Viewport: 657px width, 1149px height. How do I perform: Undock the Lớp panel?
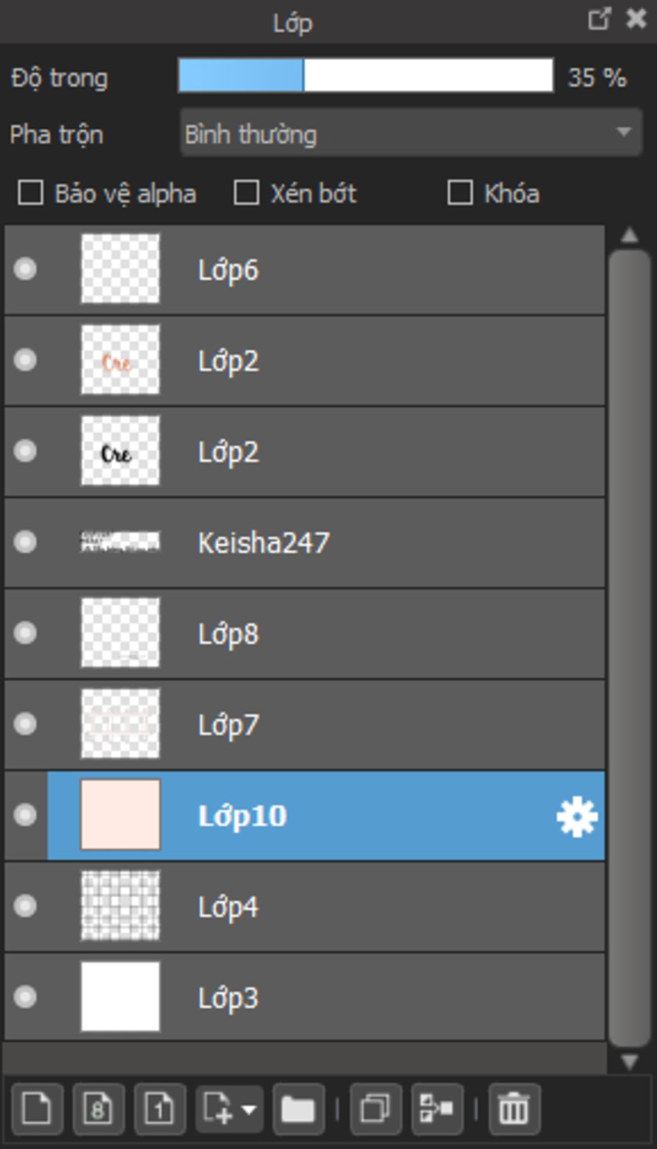click(599, 19)
